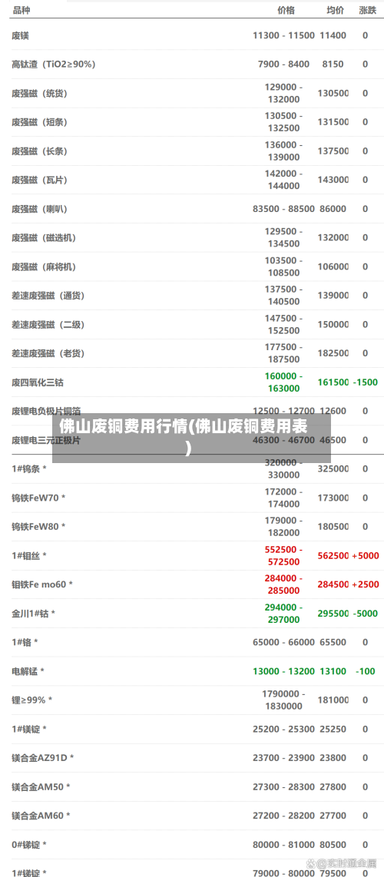Click the green -100 change value
The width and height of the screenshot is (384, 877).
[365, 671]
